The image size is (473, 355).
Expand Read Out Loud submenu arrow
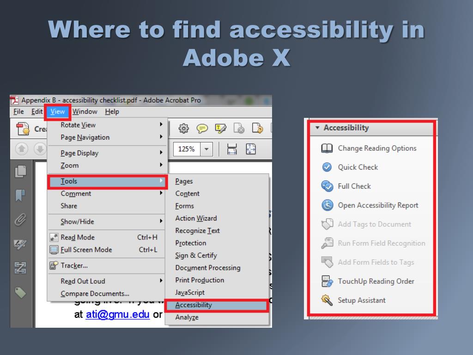(x=161, y=281)
